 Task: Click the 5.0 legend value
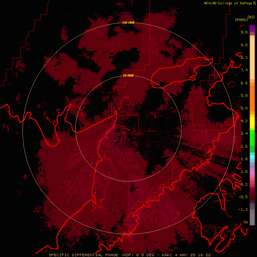pyautogui.click(x=244, y=108)
